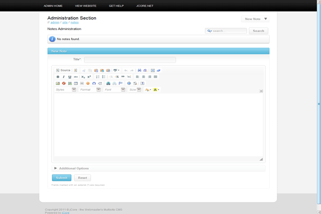Click the Title input field
321x214 pixels.
[129, 59]
